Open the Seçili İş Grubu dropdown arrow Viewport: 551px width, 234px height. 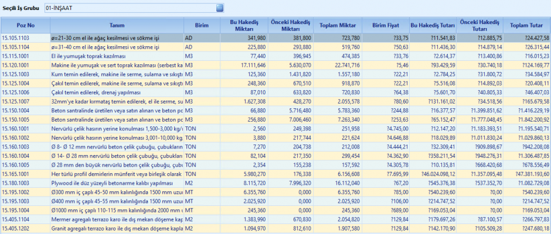coord(220,8)
